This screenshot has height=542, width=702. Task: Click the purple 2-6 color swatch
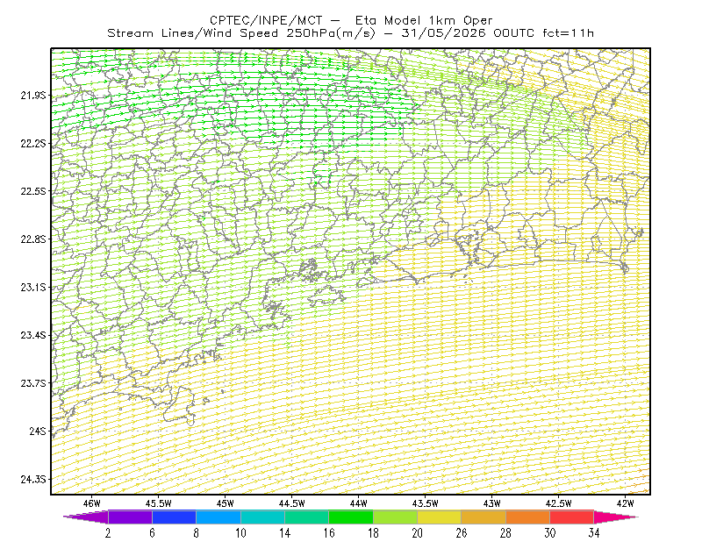tap(130, 517)
